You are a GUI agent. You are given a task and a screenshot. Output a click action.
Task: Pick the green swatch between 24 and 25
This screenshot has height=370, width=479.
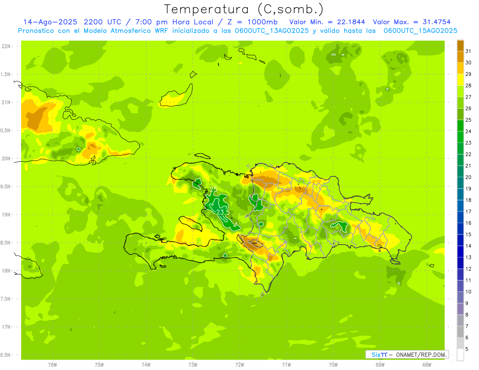461,125
